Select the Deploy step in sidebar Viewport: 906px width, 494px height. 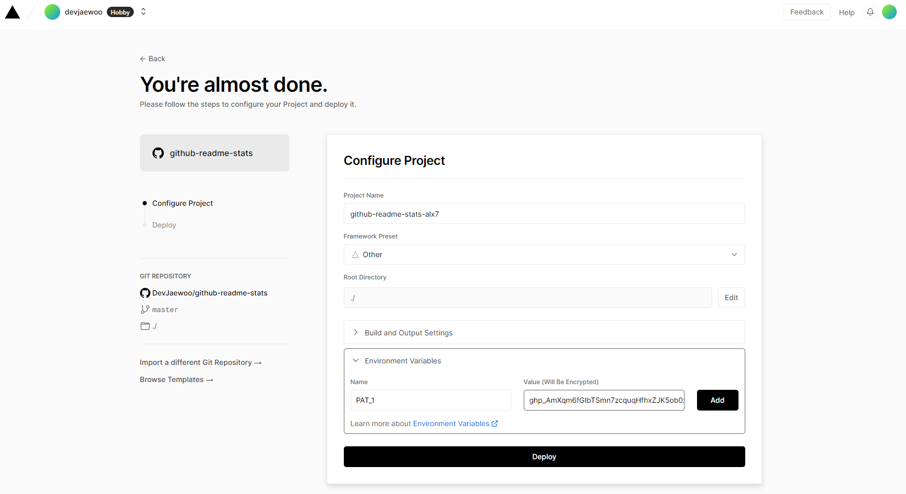click(164, 225)
